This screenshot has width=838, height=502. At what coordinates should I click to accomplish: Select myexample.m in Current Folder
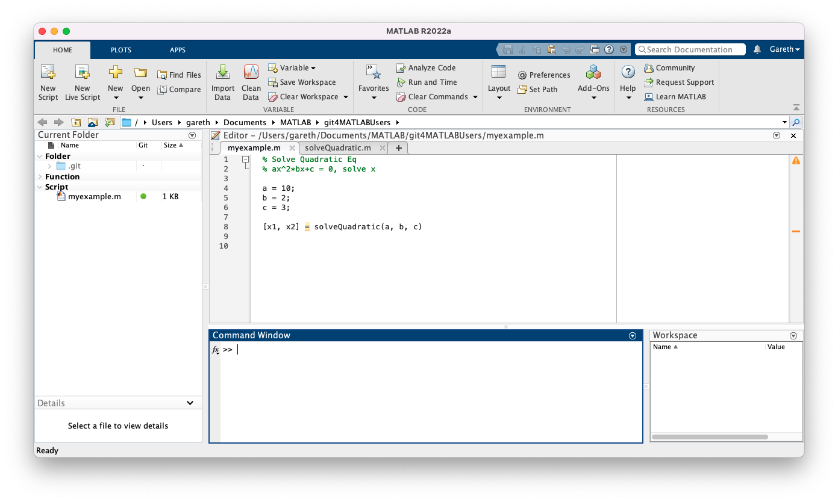tap(94, 196)
